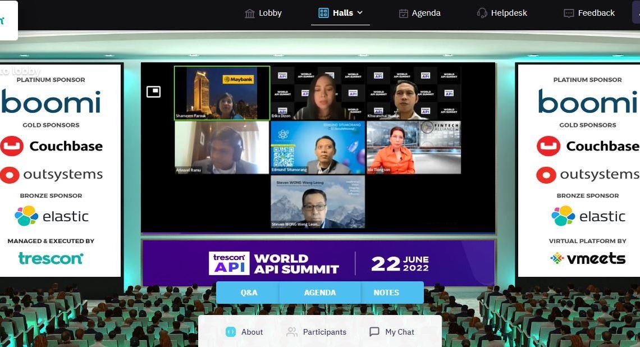Switch to the Participants tab
The image size is (640, 347).
(x=316, y=332)
